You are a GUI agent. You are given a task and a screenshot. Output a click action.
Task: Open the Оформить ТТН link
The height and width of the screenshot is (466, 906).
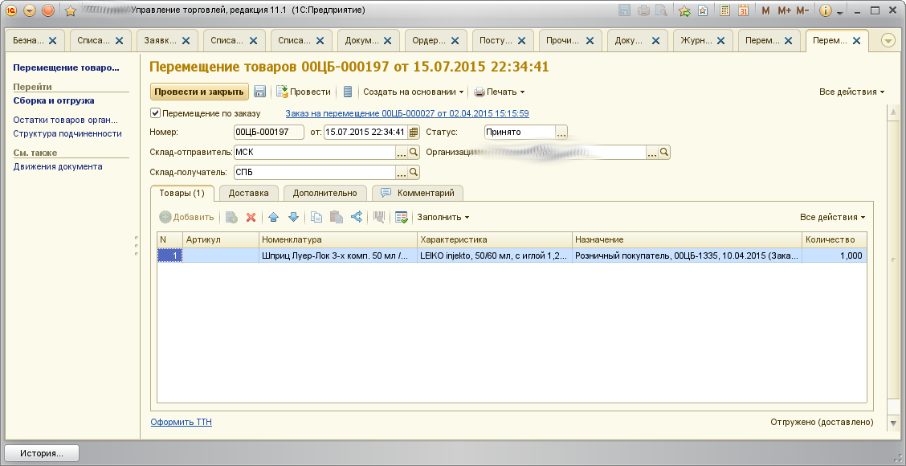[x=181, y=422]
